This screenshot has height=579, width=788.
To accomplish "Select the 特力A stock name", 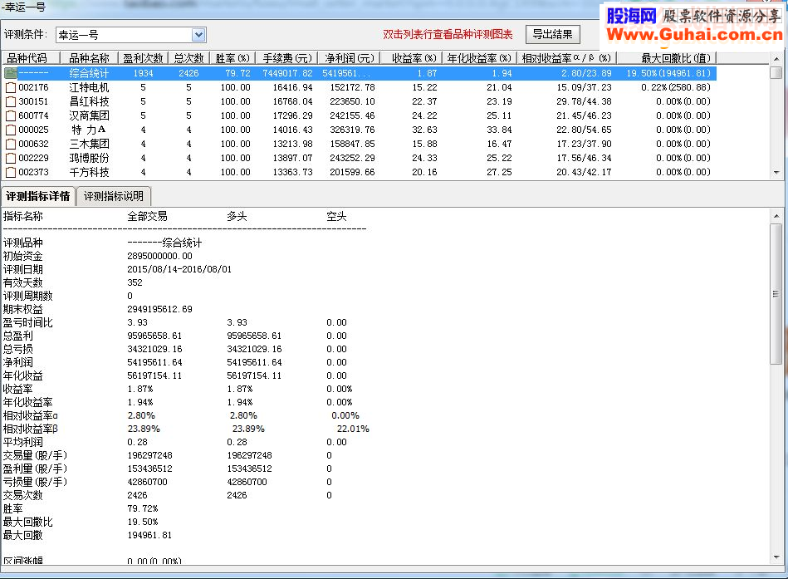I will (x=89, y=130).
